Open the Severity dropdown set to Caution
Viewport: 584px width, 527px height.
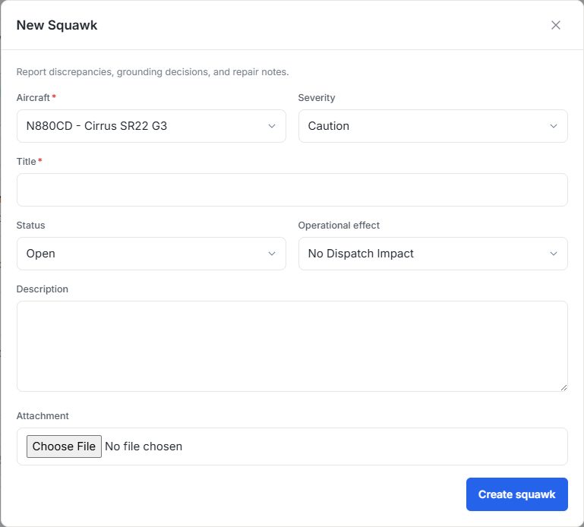(x=433, y=126)
